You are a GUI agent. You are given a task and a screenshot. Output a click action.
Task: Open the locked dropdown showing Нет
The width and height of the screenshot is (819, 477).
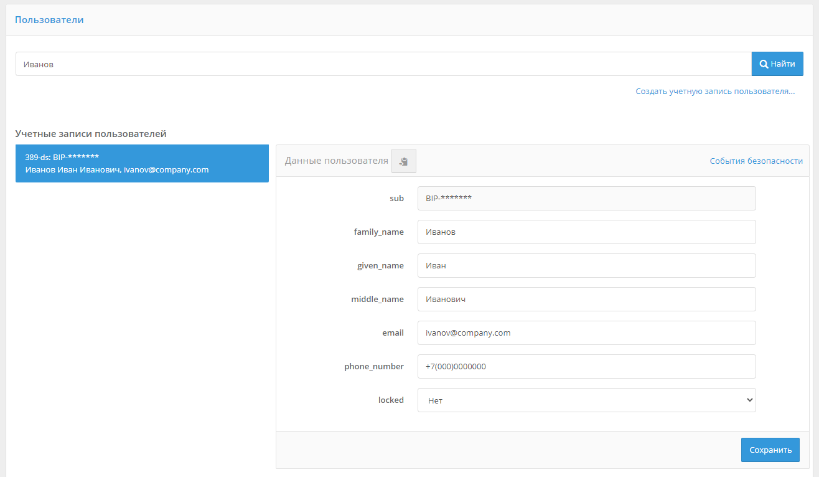(x=586, y=400)
